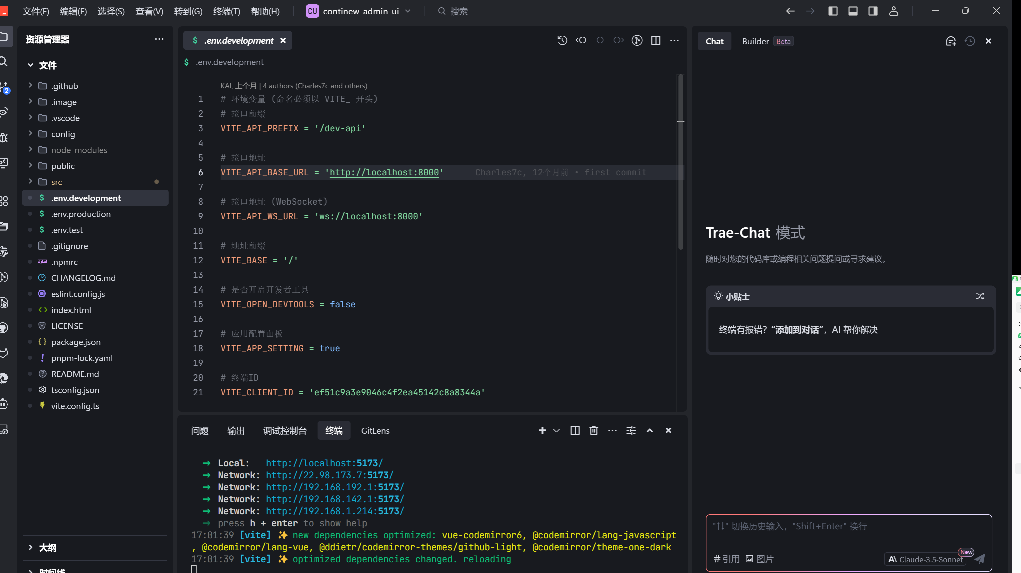The height and width of the screenshot is (573, 1021).
Task: Toggle the primary sidebar layout
Action: (833, 11)
